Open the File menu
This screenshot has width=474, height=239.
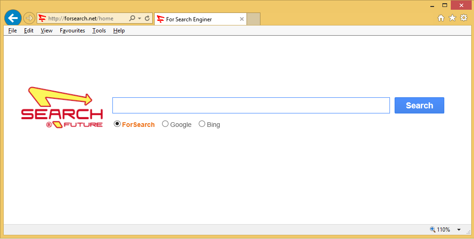[x=13, y=31]
